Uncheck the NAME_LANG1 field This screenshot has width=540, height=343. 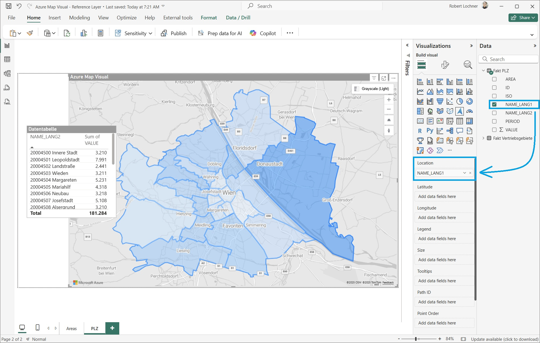click(494, 104)
